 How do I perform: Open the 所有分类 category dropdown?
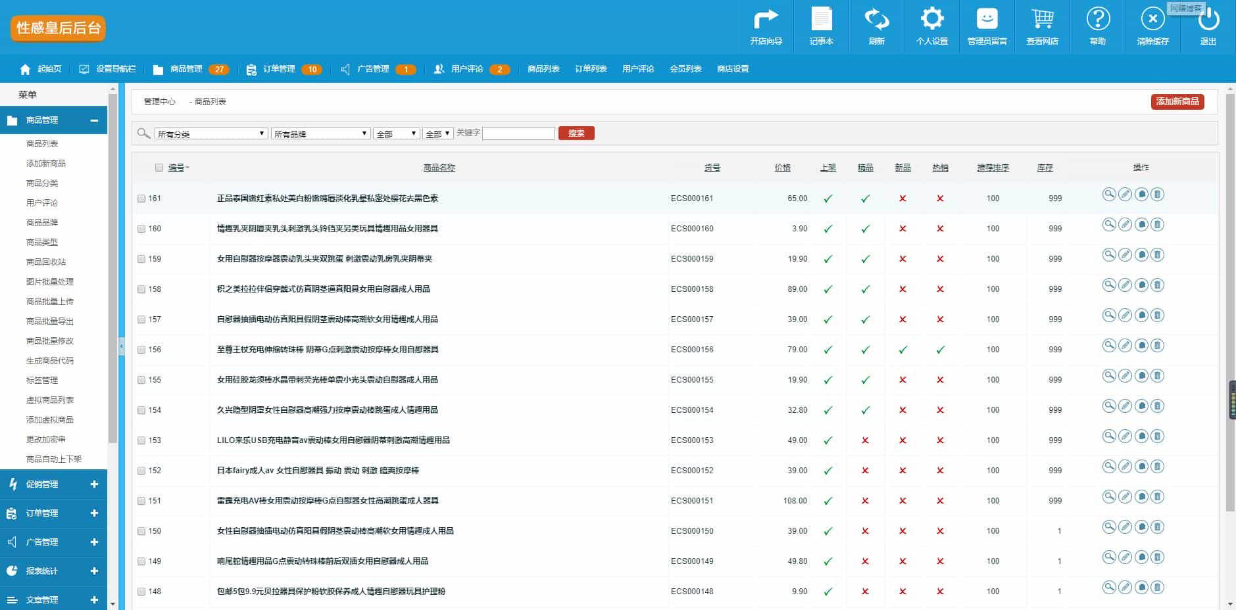tap(210, 133)
